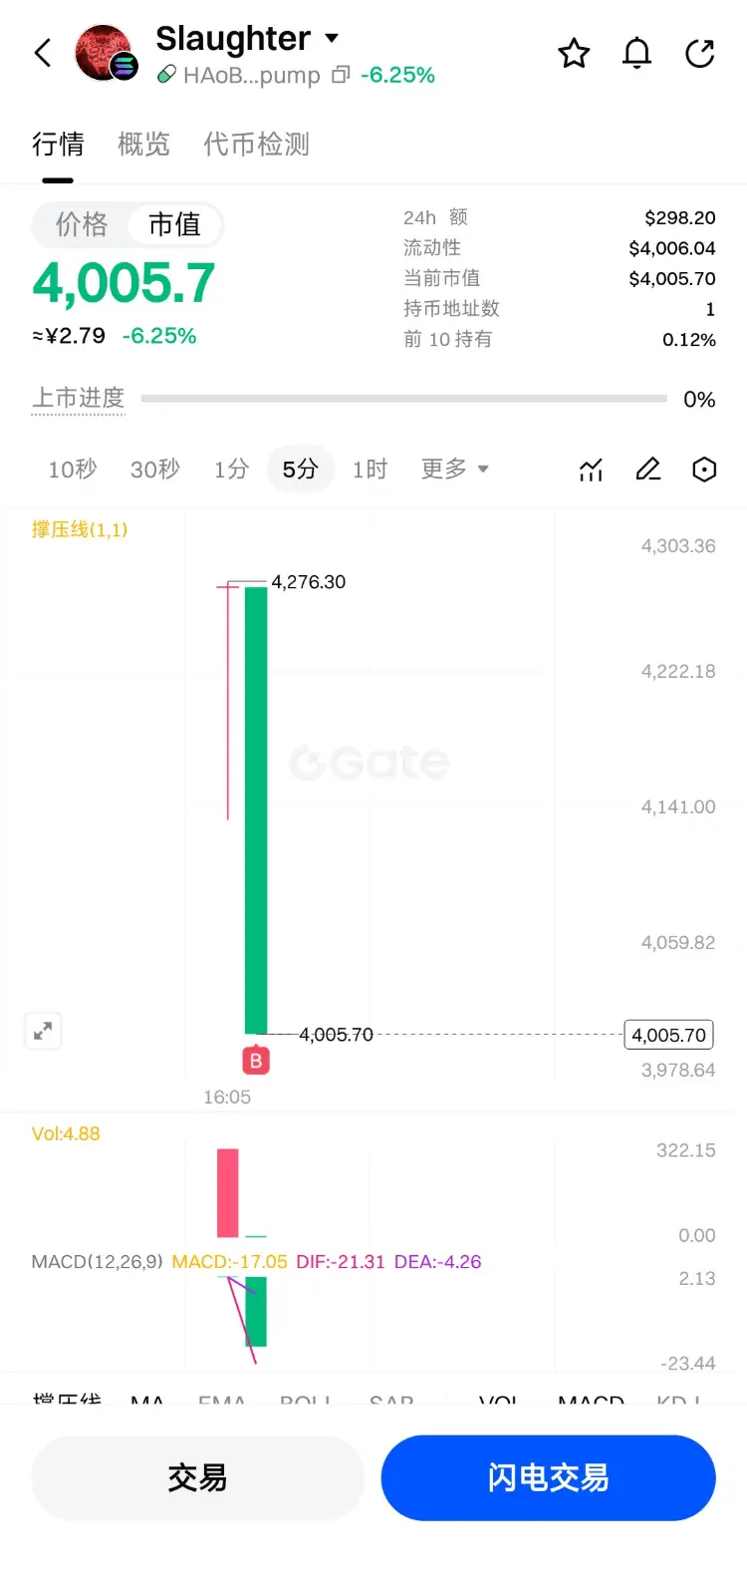Tap the back arrow icon
The height and width of the screenshot is (1584, 747).
pos(43,53)
